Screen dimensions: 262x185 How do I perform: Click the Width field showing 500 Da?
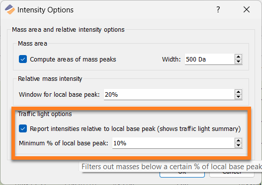tap(210, 59)
